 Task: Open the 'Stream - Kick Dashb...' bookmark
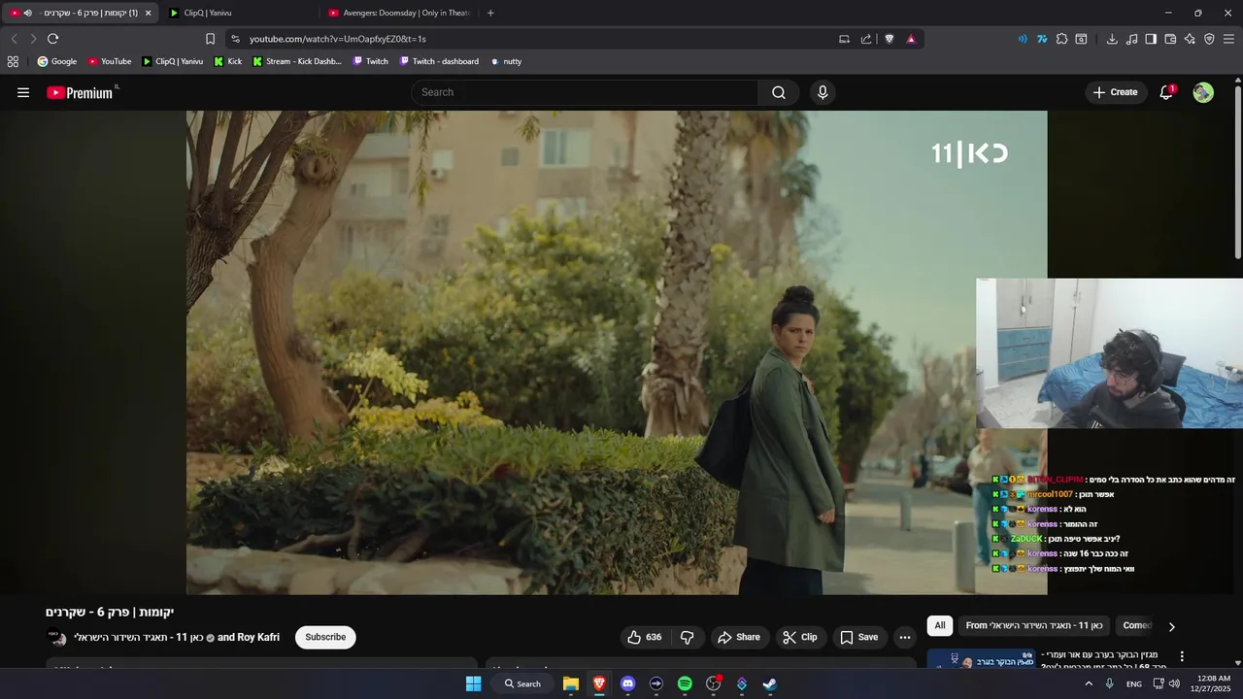click(x=296, y=61)
